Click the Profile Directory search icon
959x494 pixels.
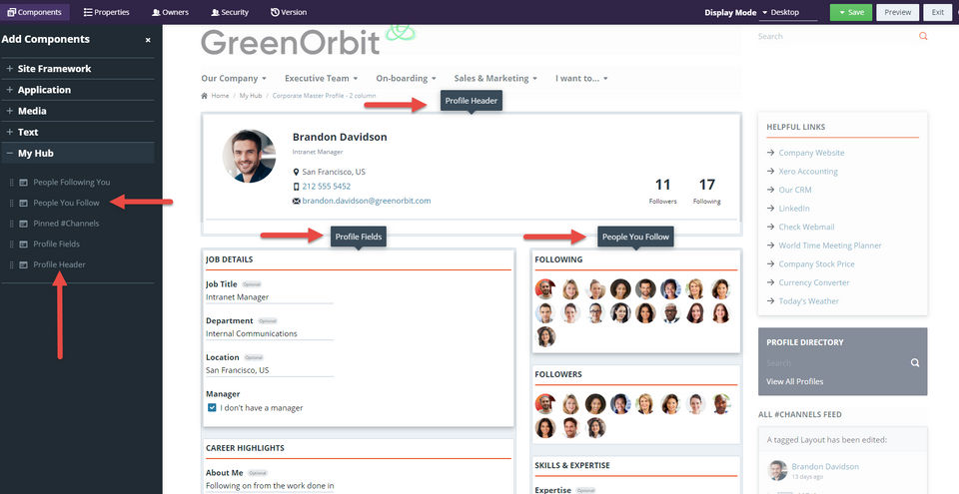[x=915, y=362]
